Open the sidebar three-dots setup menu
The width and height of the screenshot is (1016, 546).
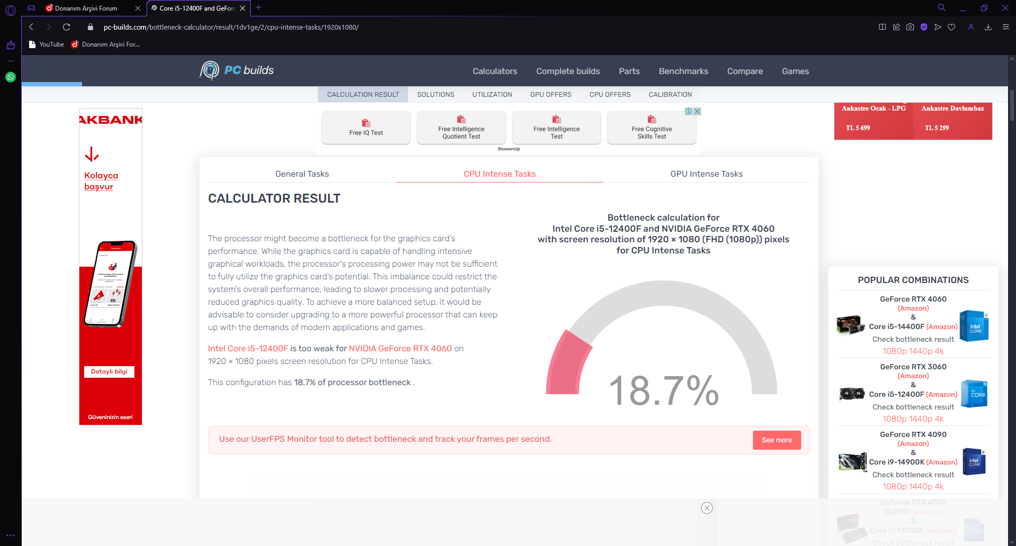[x=11, y=535]
